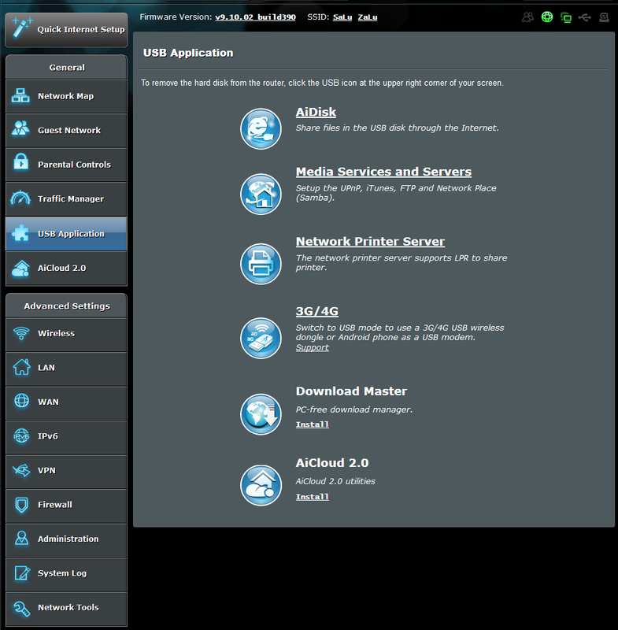Viewport: 618px width, 630px height.
Task: Open AiCloud 2.0 from sidebar menu
Action: coord(66,269)
